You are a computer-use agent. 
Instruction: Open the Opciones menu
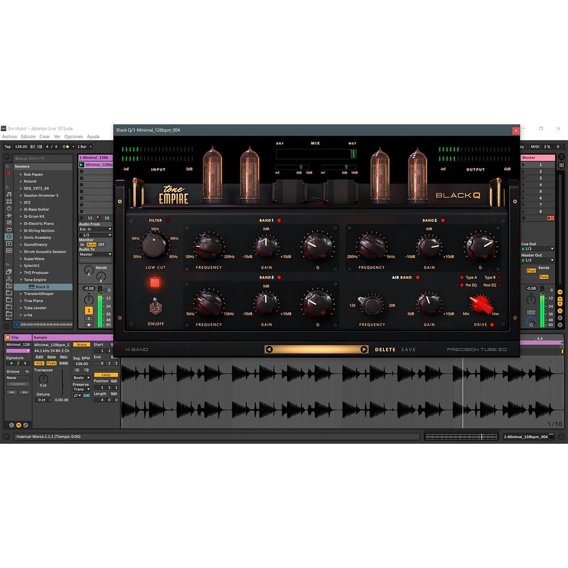point(73,136)
